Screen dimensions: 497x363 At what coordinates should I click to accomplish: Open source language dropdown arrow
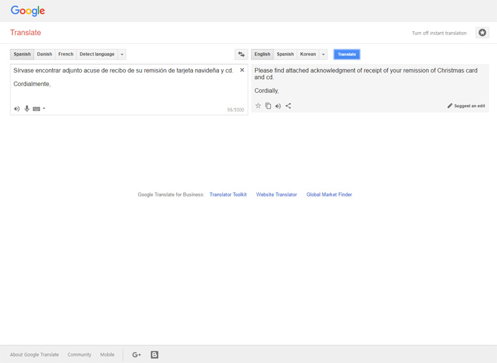coord(122,54)
